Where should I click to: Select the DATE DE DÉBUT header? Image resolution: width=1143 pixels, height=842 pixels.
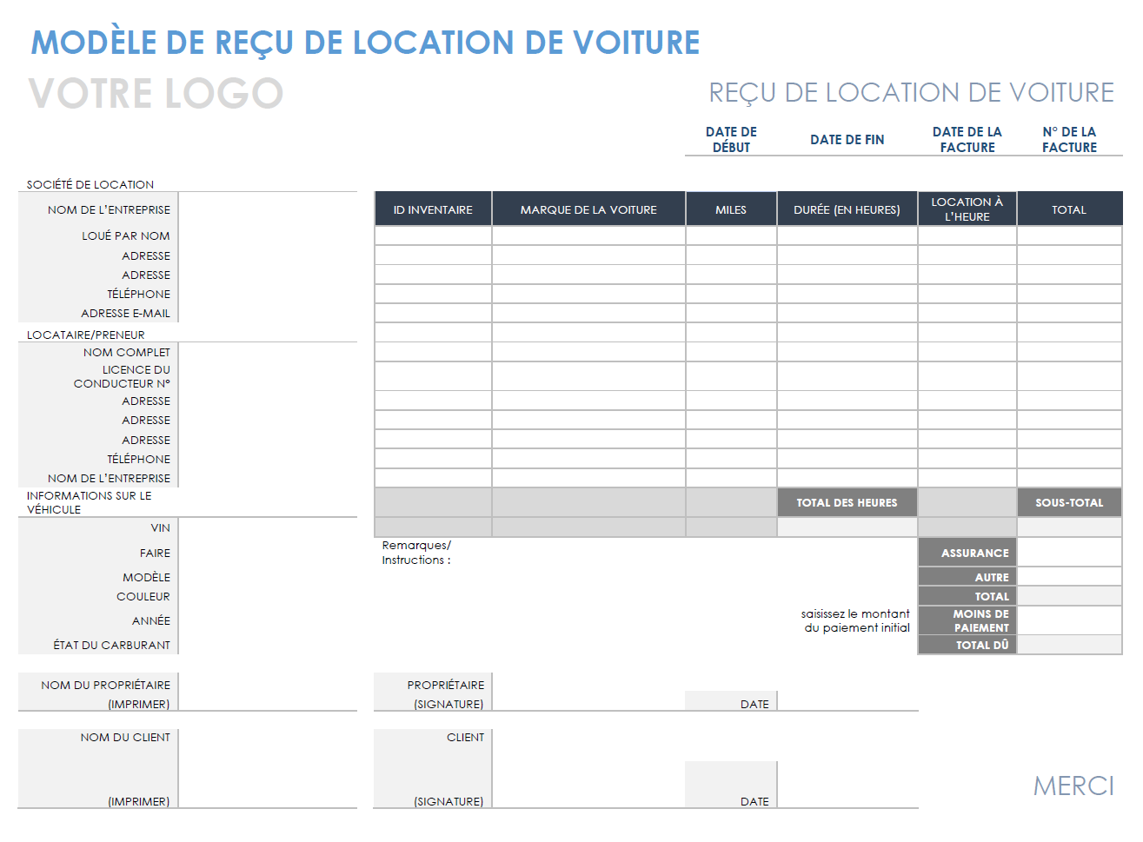click(x=731, y=139)
